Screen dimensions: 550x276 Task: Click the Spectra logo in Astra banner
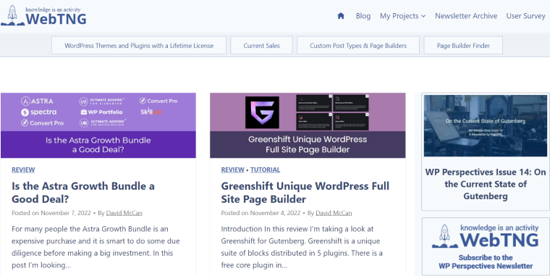[x=38, y=112]
